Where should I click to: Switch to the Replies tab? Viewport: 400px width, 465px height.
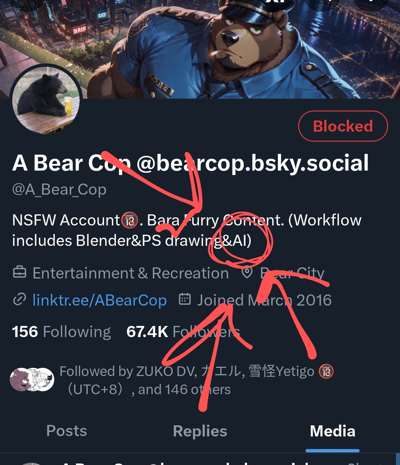pos(200,431)
